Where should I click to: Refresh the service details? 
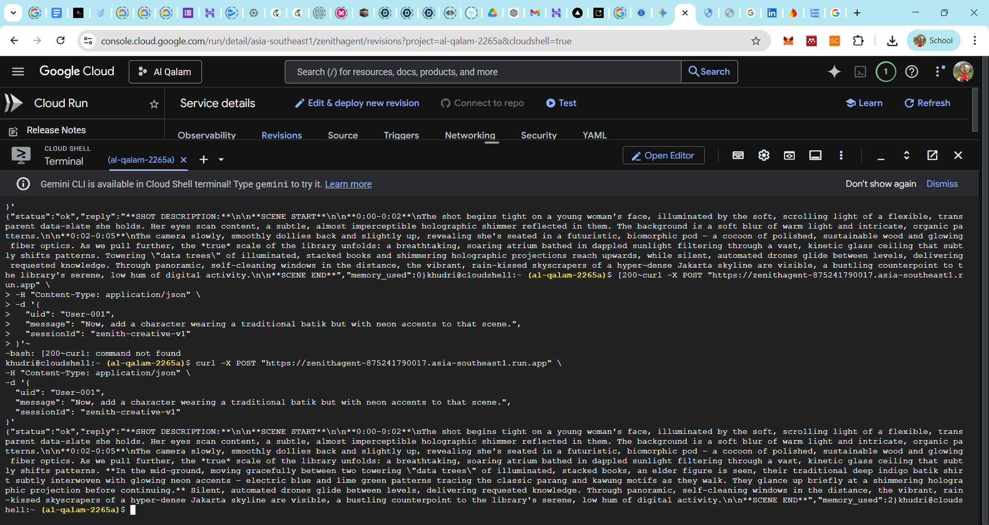pos(927,103)
